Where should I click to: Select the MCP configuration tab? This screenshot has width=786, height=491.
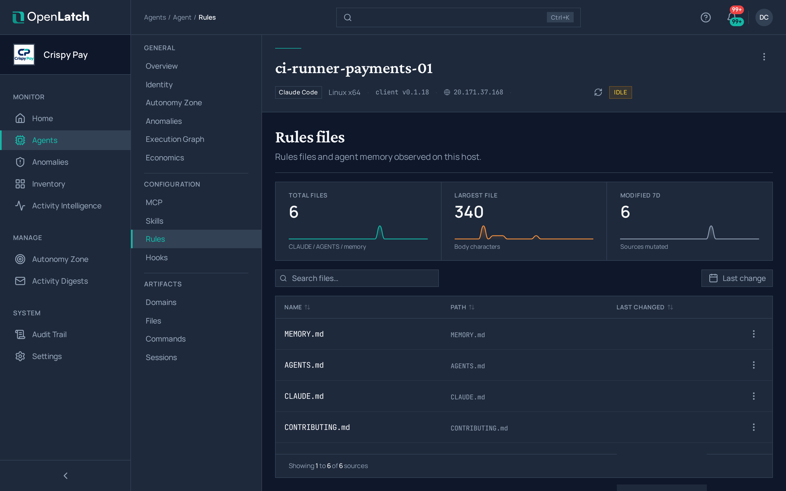(196, 202)
